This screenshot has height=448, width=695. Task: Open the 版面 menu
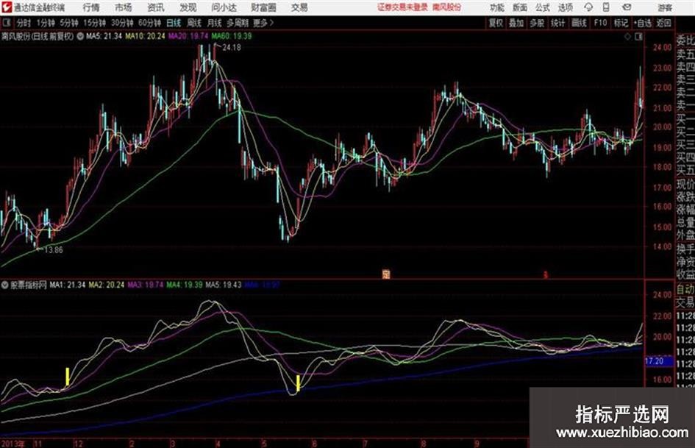coord(520,7)
